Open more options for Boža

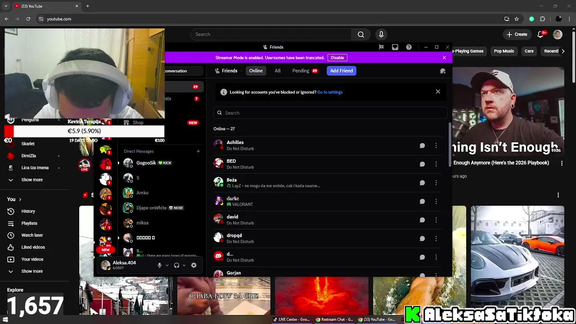pos(436,183)
